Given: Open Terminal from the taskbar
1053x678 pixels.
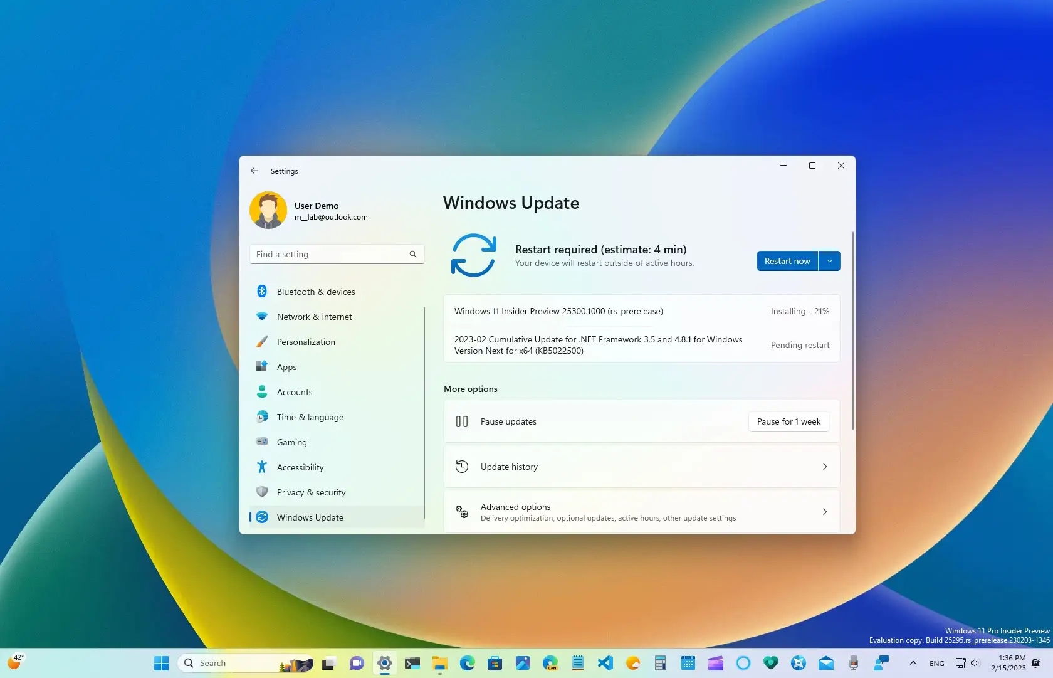Looking at the screenshot, I should [x=412, y=663].
